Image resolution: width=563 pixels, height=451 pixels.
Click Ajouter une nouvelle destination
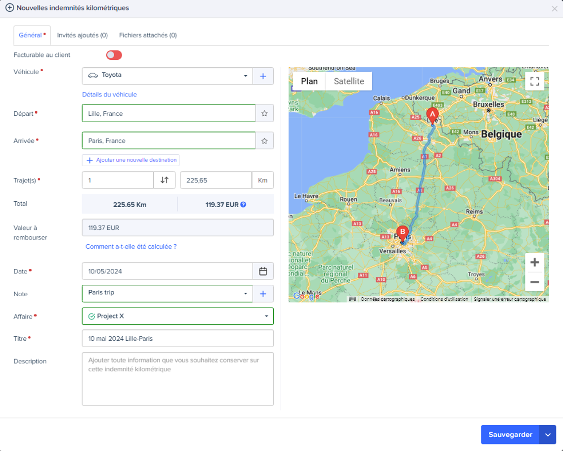(131, 160)
